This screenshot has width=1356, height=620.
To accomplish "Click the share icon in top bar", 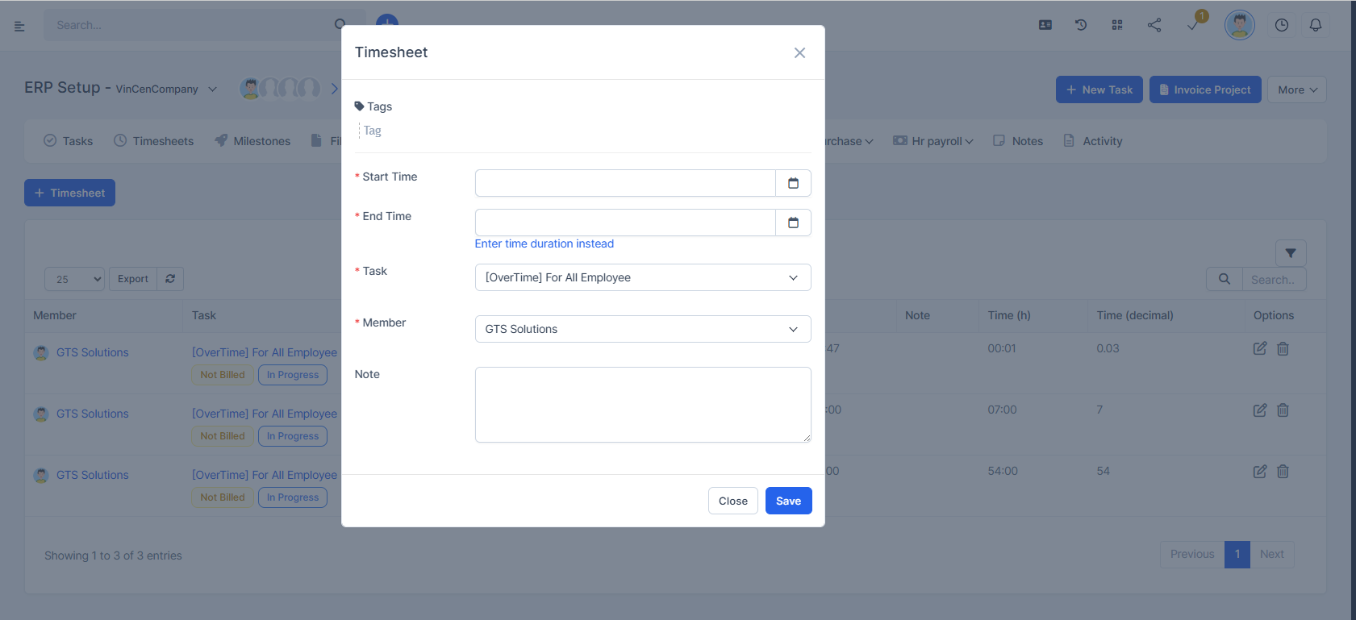I will coord(1154,25).
